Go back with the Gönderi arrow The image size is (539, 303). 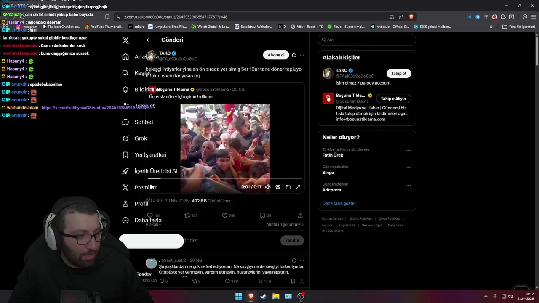coord(149,40)
